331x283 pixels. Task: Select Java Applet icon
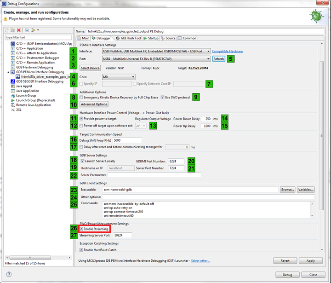[x=13, y=86]
